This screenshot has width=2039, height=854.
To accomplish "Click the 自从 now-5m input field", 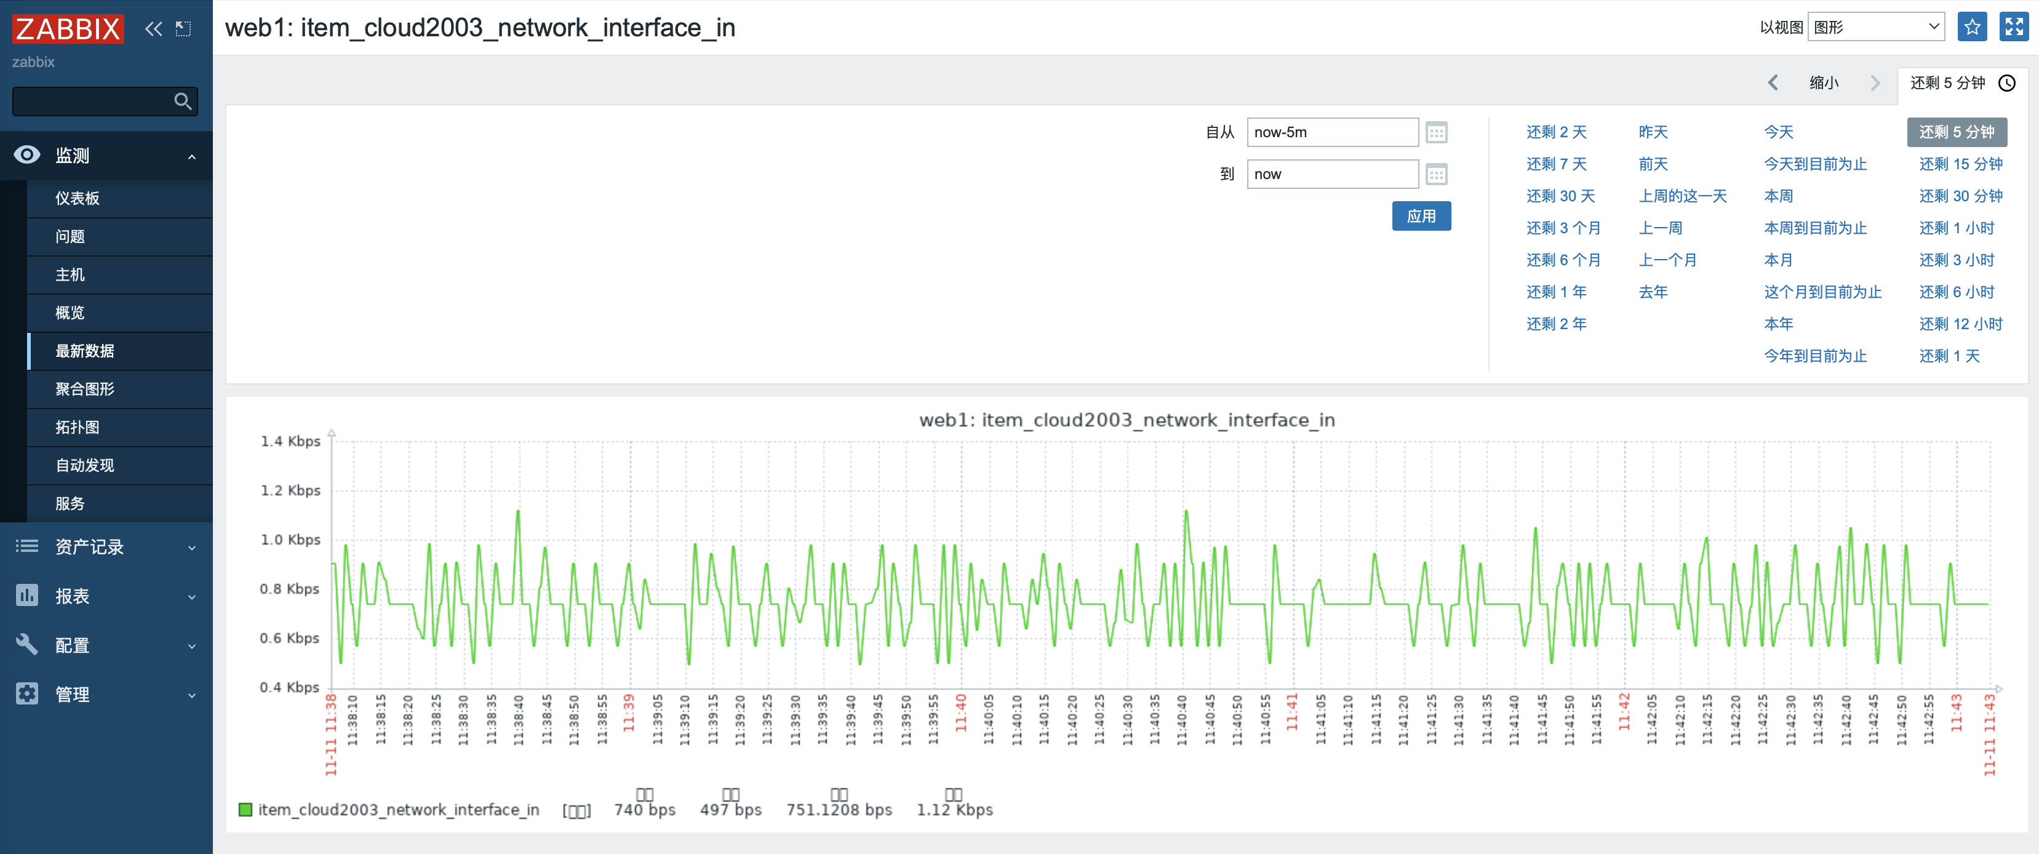I will pyautogui.click(x=1332, y=132).
